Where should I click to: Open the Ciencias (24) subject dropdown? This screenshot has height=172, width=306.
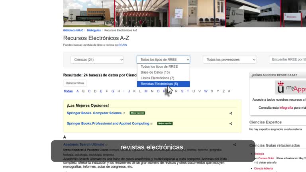pyautogui.click(x=97, y=60)
